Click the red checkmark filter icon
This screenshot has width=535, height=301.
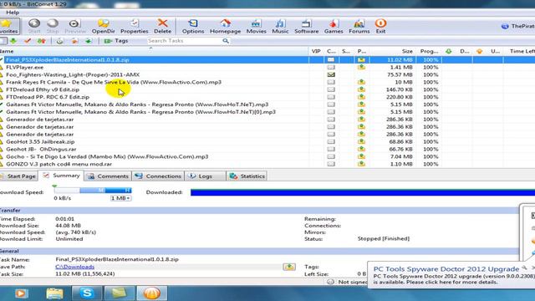pyautogui.click(x=28, y=41)
